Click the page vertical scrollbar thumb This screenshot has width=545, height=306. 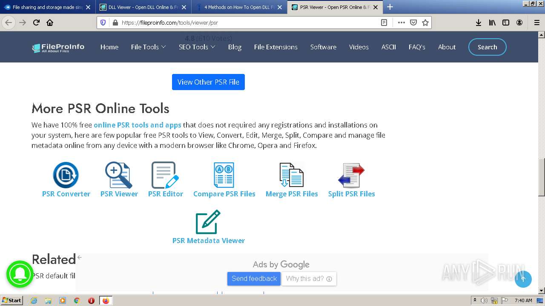point(541,176)
